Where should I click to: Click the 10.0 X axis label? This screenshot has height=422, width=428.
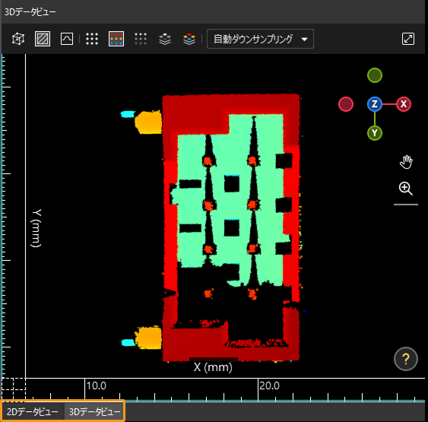click(x=97, y=386)
